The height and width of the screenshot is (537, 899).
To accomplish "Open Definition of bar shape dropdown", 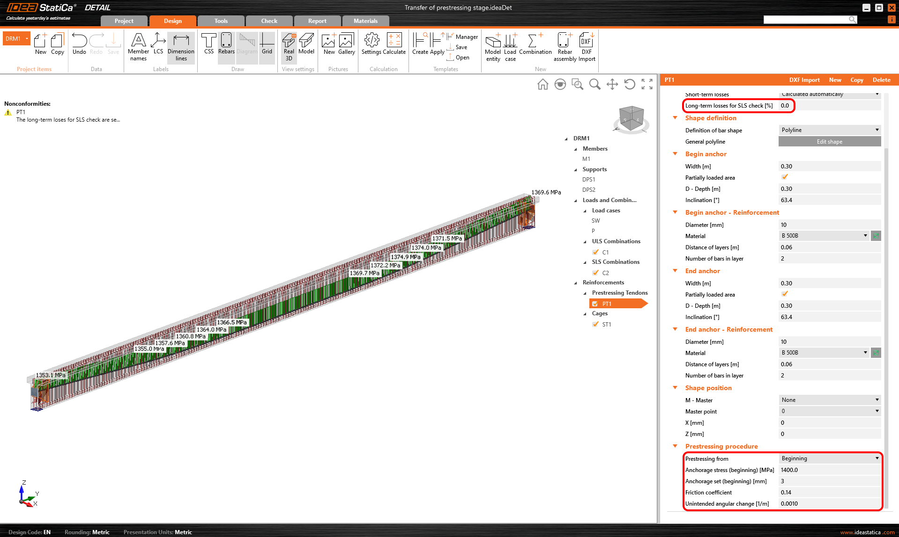I will point(829,130).
